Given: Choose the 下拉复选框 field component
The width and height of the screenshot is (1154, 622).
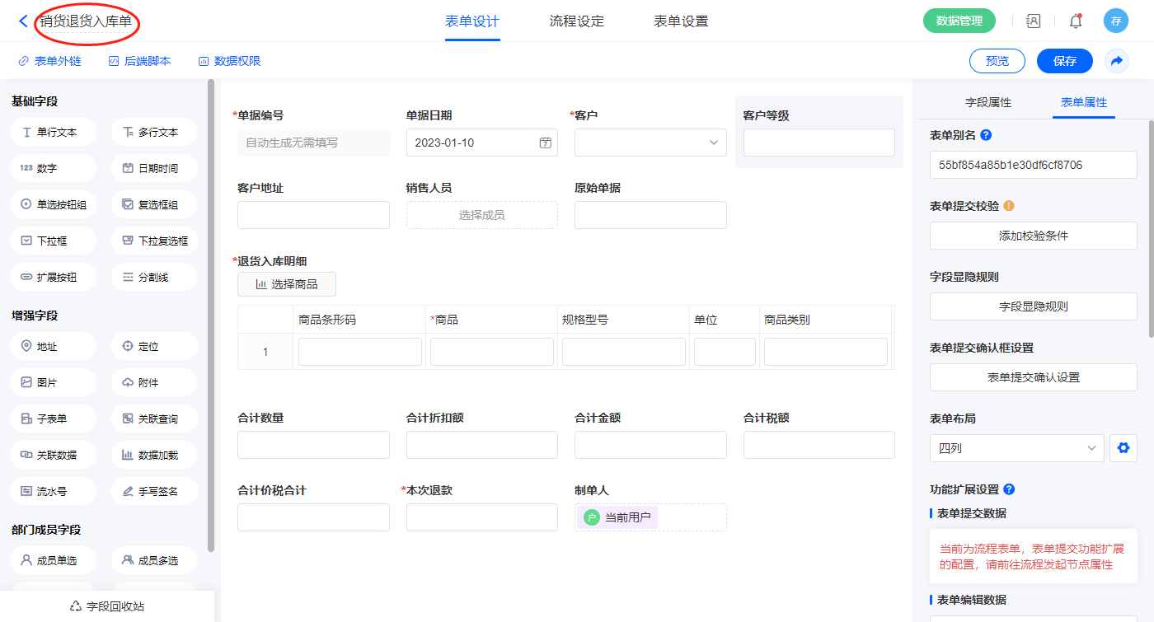Looking at the screenshot, I should click(154, 241).
